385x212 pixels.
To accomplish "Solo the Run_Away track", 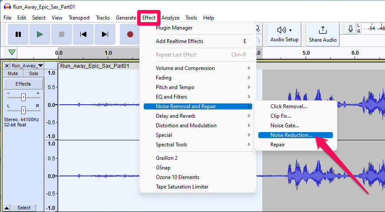I will click(x=33, y=73).
